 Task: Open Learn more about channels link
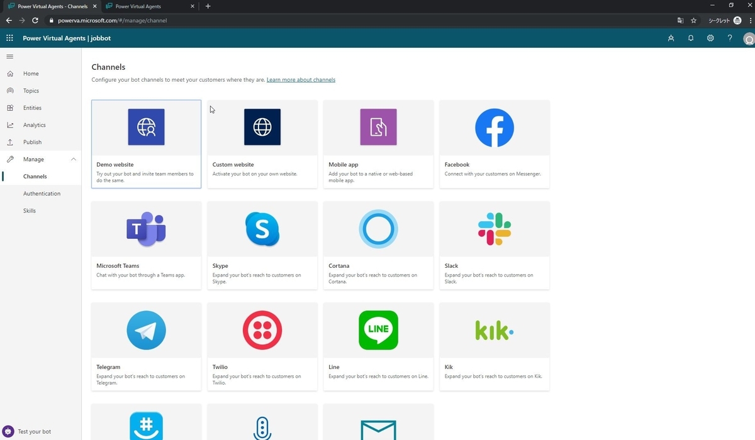point(301,80)
